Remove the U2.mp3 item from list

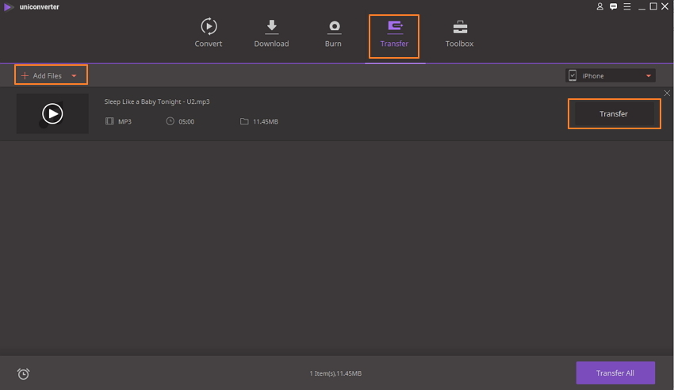(666, 94)
